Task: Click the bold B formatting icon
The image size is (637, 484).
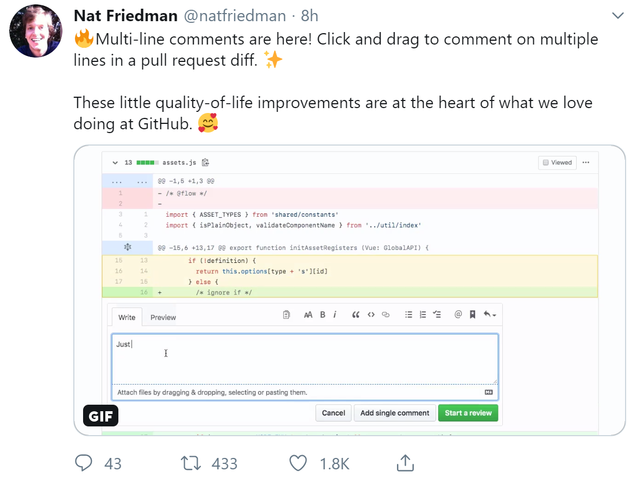Action: coord(323,315)
